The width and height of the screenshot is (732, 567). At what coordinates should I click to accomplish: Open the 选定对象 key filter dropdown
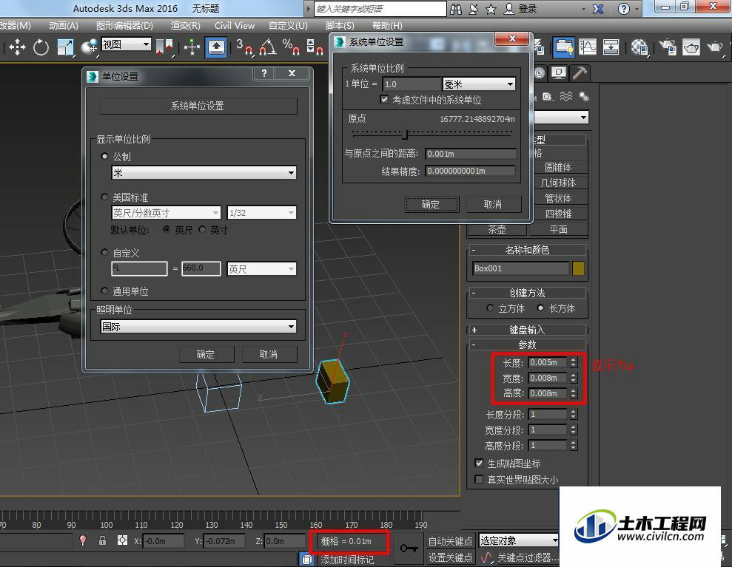coord(520,540)
